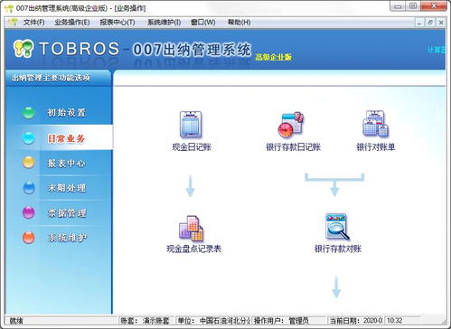This screenshot has height=329, width=451.
Task: Open the 系统维护(I) menu
Action: pyautogui.click(x=164, y=23)
